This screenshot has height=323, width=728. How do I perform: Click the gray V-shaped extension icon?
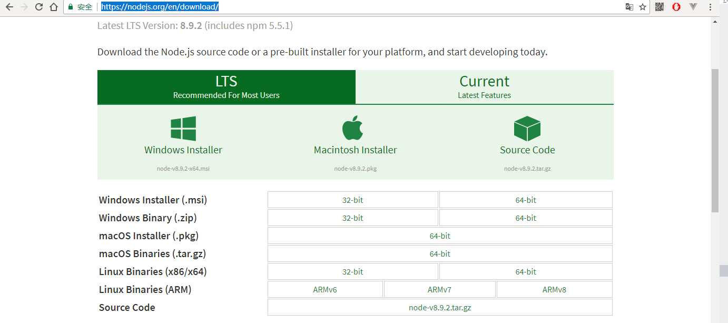[x=693, y=7]
